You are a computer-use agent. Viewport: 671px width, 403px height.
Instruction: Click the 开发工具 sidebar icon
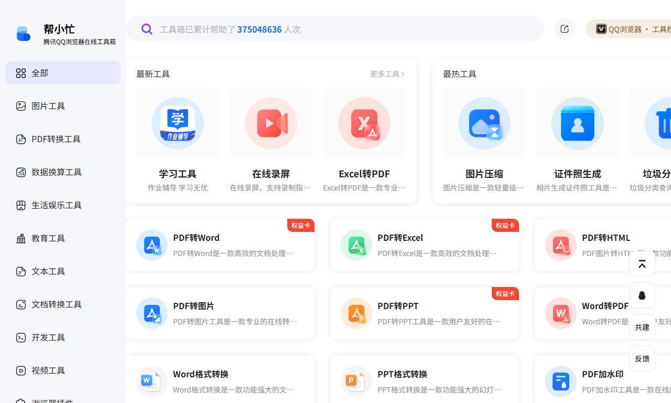(21, 337)
